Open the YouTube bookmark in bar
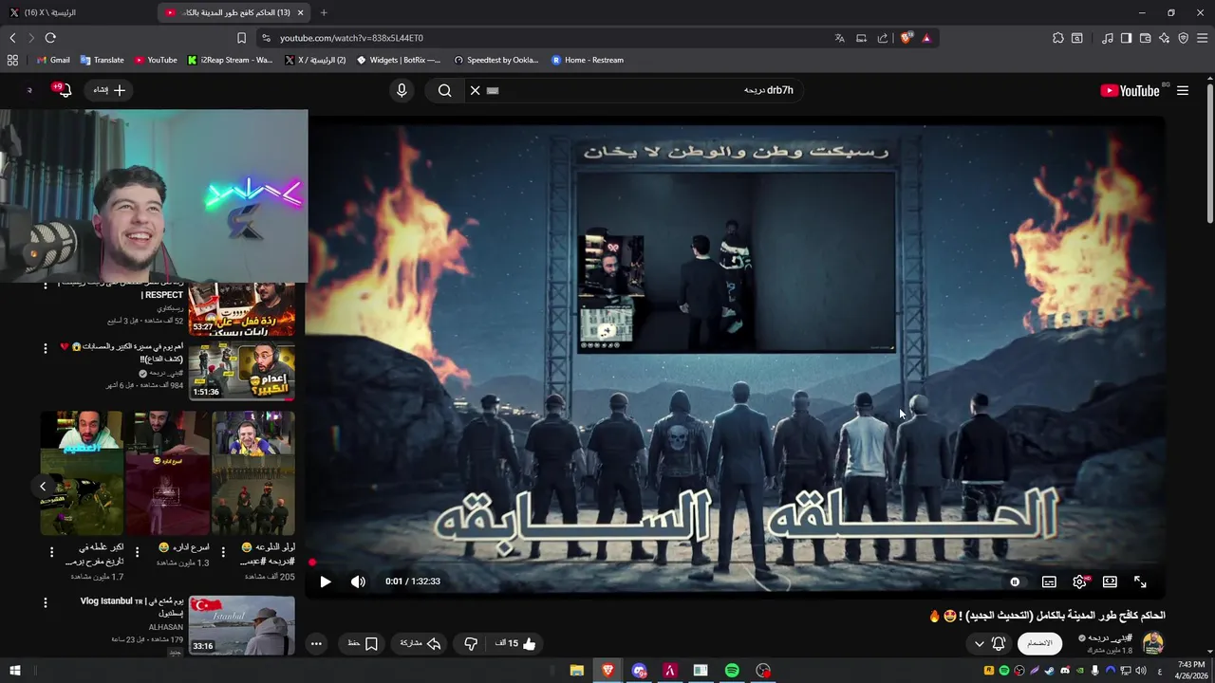Screen dimensions: 1215x683 click(156, 60)
